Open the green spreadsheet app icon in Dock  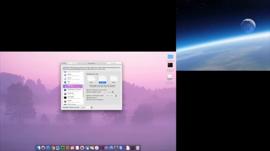[63, 148]
